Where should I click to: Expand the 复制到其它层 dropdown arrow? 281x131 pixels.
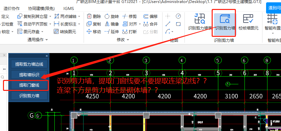pos(50,17)
